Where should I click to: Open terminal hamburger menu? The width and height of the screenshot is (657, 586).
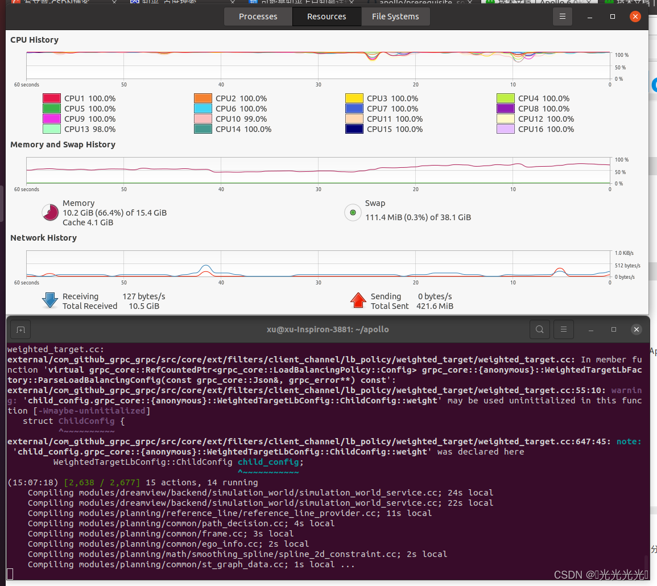(x=564, y=329)
